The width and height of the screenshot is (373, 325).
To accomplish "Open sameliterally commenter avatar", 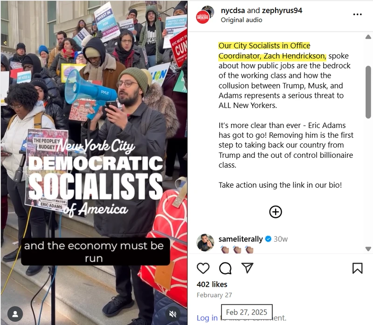I will (x=205, y=243).
